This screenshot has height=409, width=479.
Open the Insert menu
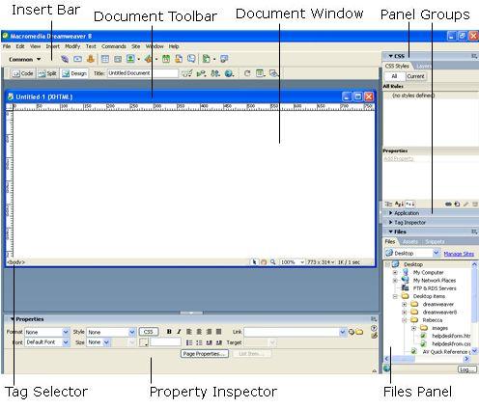[x=52, y=46]
